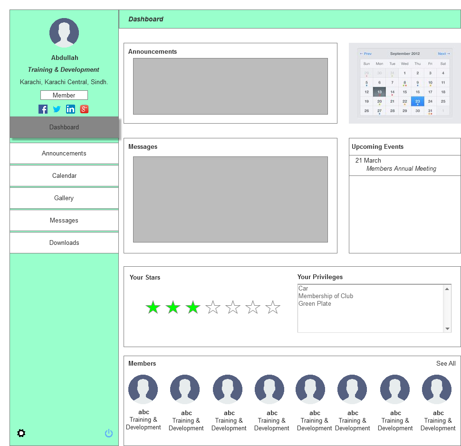Viewport: 461px width, 446px height.
Task: Go to Prev month in calendar
Action: pyautogui.click(x=366, y=54)
